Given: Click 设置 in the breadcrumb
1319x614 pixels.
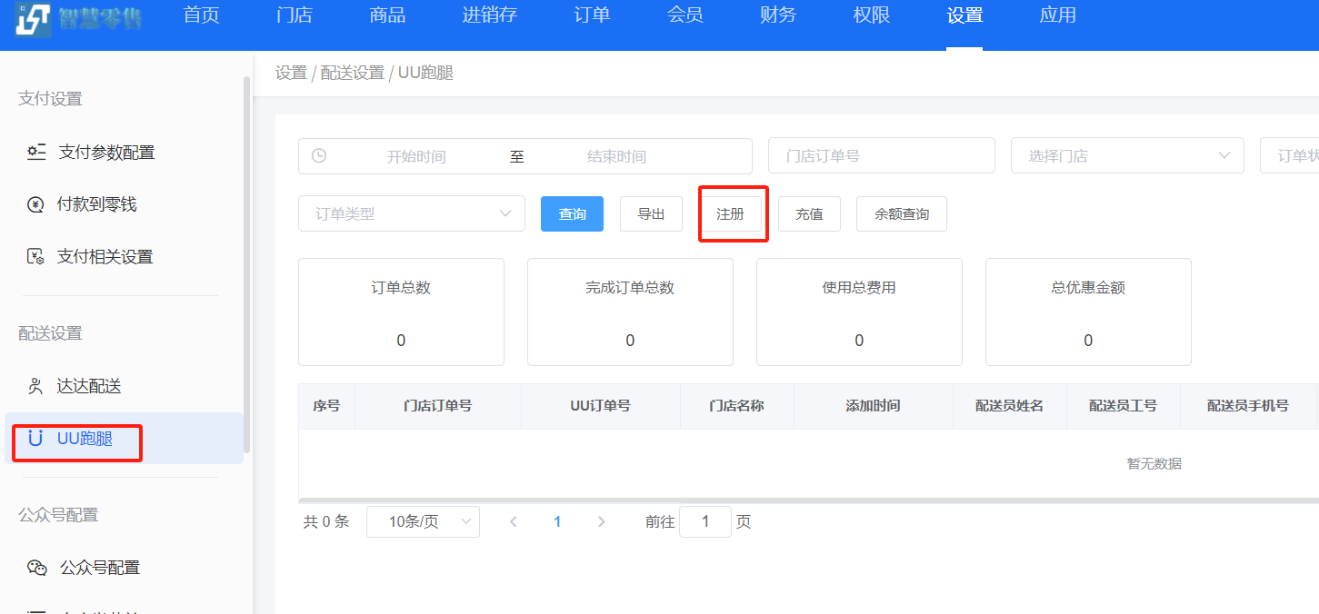Looking at the screenshot, I should [x=291, y=73].
